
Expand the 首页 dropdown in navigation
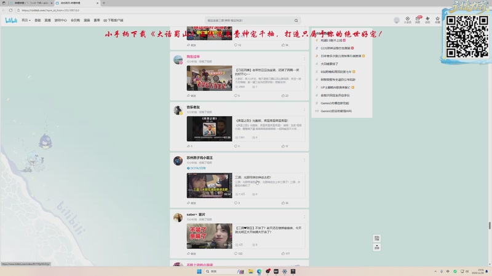pyautogui.click(x=26, y=20)
